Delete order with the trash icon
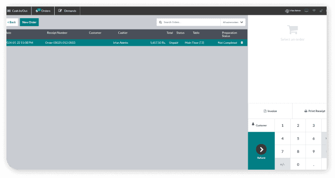This screenshot has height=178, width=335. pyautogui.click(x=242, y=43)
